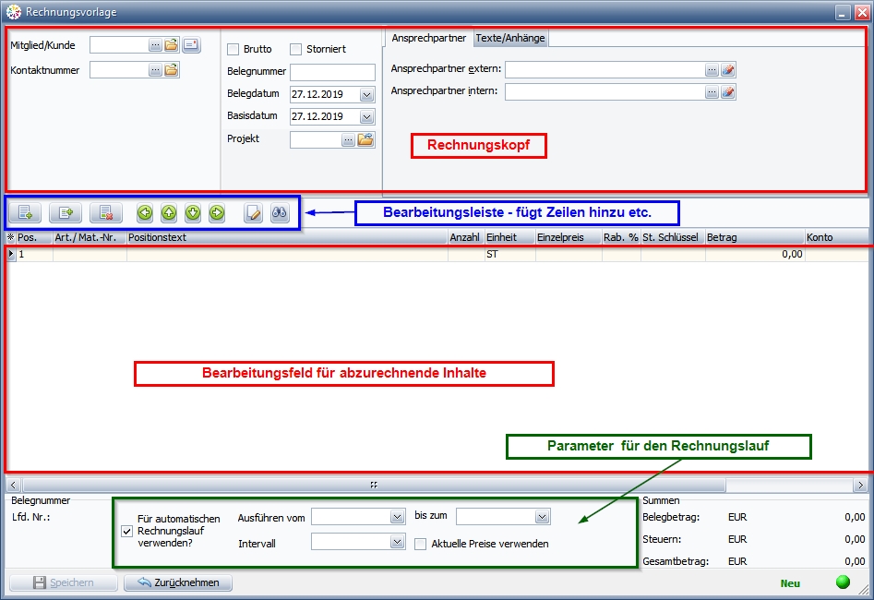
Task: Open Projekt lookup ellipsis button
Action: 348,140
